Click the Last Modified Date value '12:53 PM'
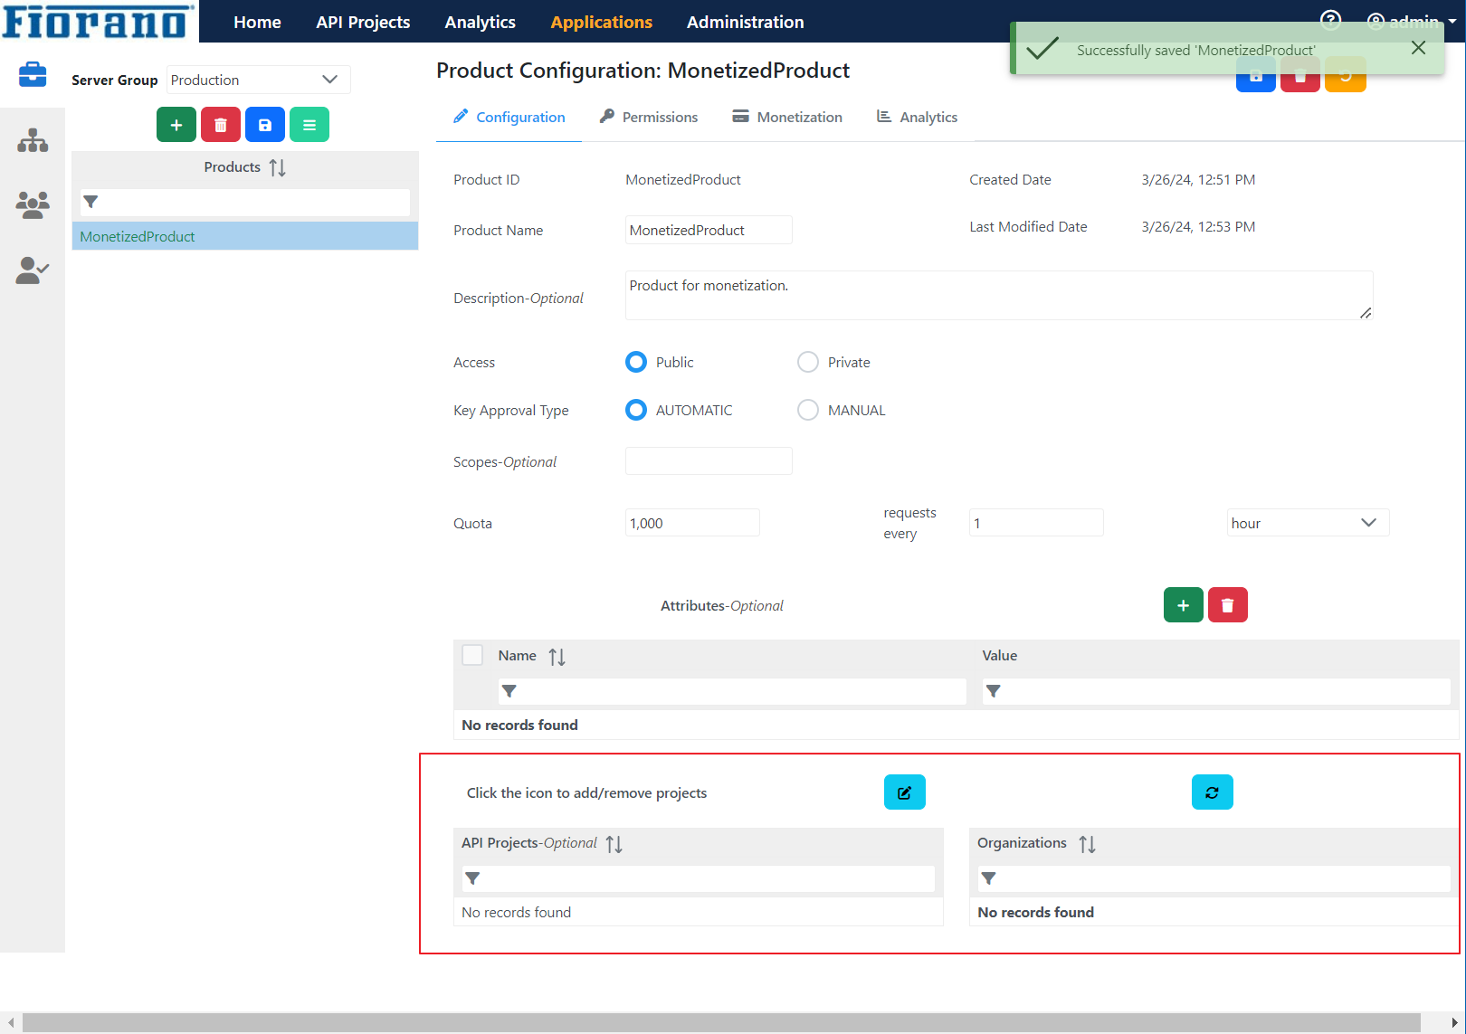The image size is (1466, 1034). [1226, 227]
